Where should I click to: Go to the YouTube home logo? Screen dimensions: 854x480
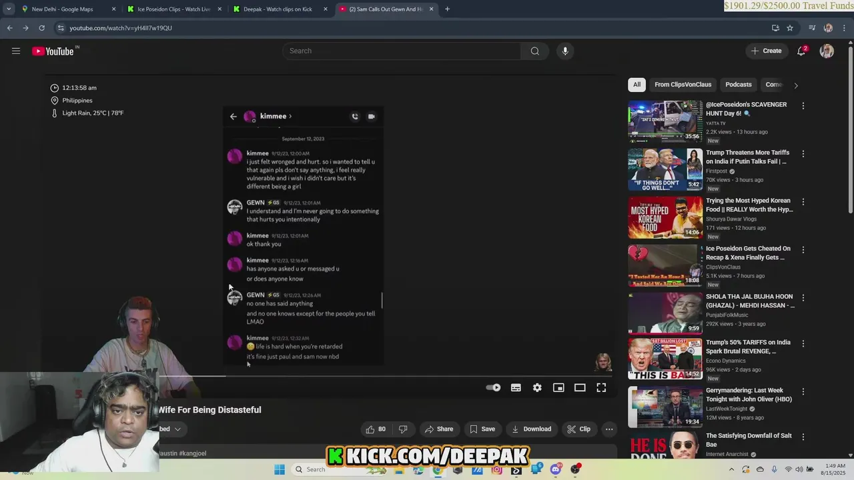[53, 51]
